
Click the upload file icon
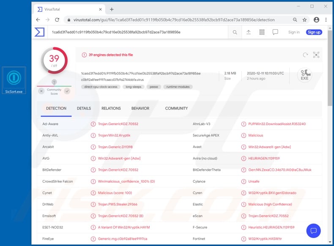click(248, 32)
